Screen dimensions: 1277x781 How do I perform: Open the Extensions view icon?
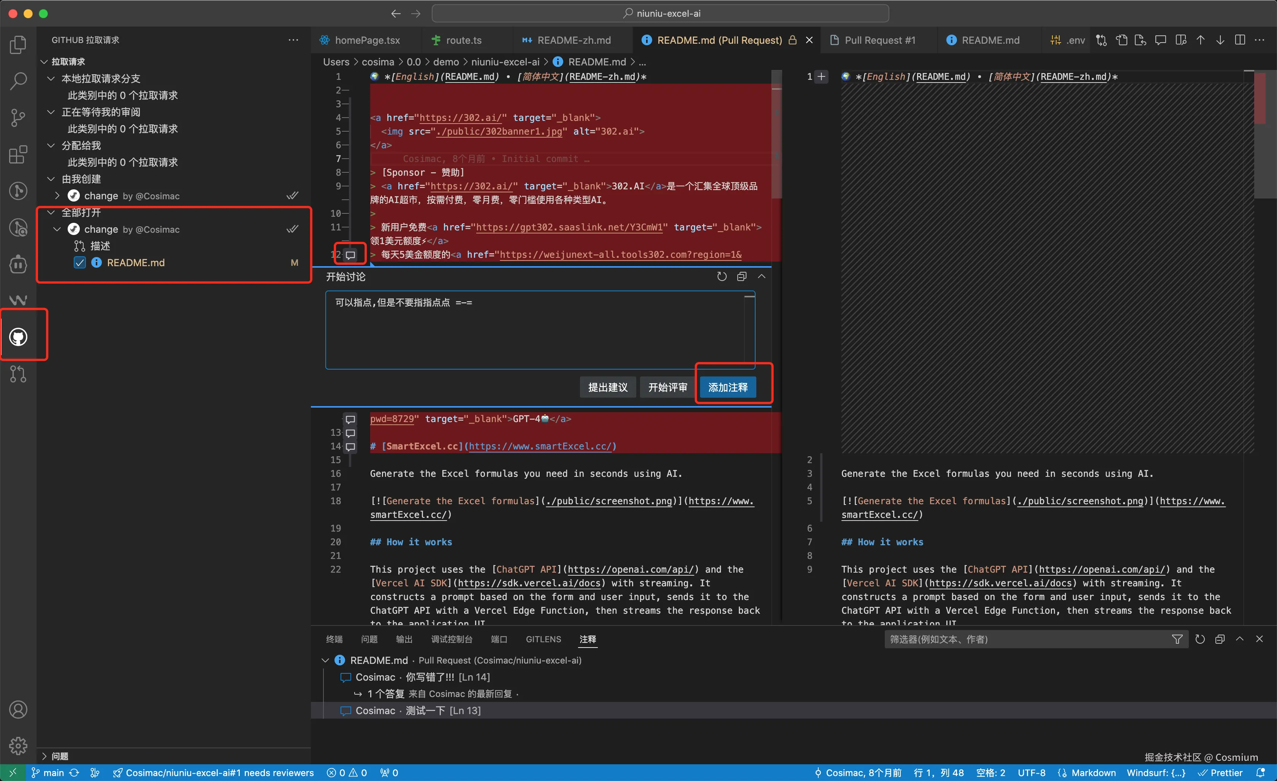18,154
